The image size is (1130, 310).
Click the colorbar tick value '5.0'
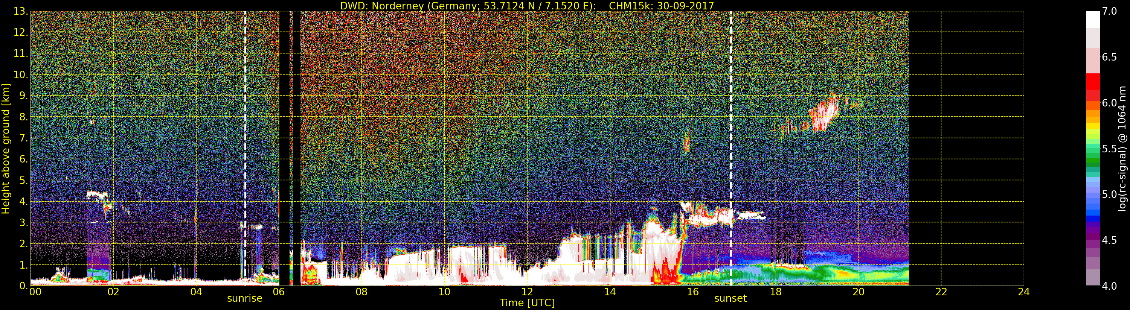(x=1109, y=195)
